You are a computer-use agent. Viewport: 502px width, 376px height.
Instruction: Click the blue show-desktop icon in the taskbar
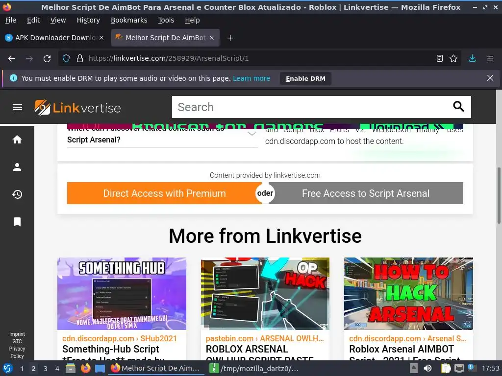[x=100, y=368]
